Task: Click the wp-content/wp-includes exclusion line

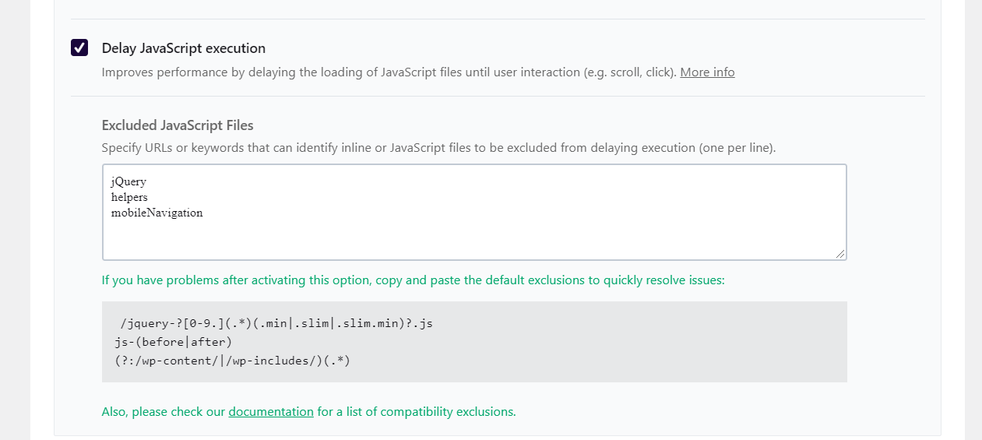Action: [x=232, y=361]
